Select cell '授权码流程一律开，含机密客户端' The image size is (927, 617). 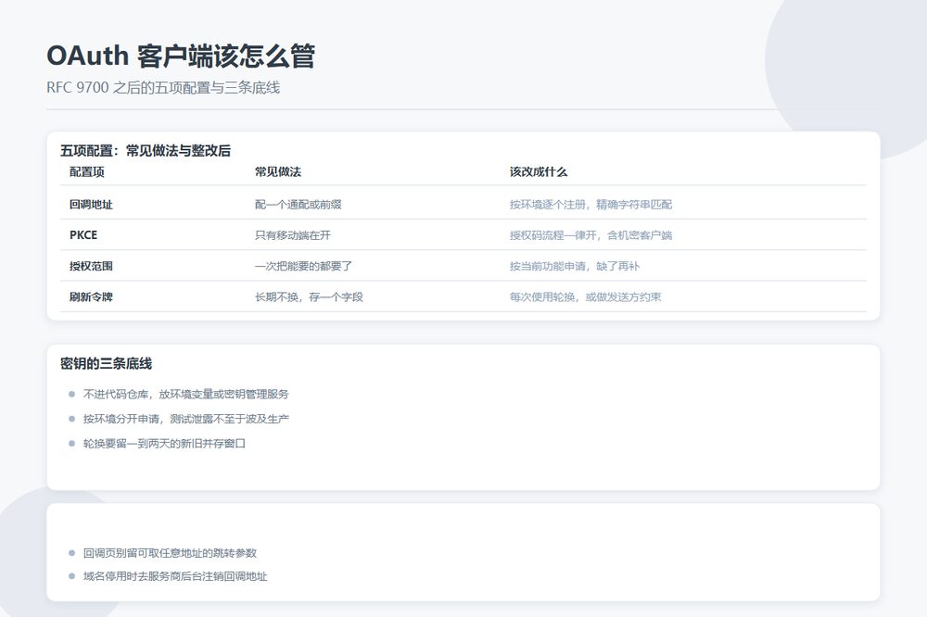point(590,235)
